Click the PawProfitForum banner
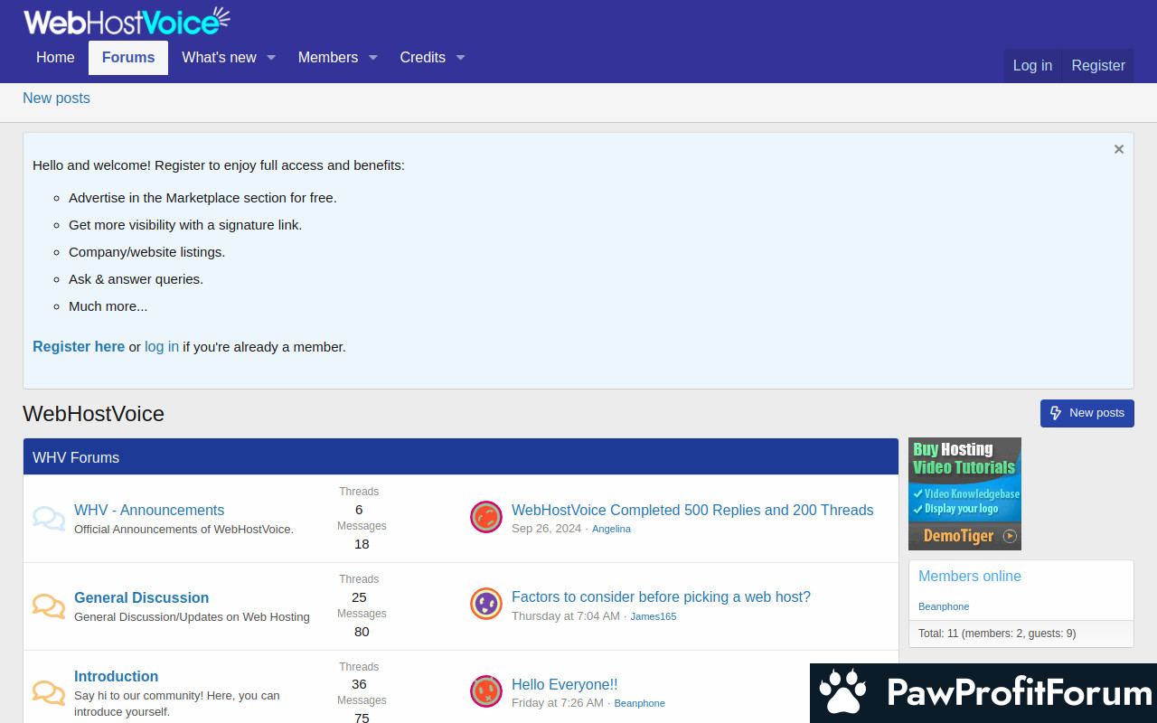 click(983, 693)
